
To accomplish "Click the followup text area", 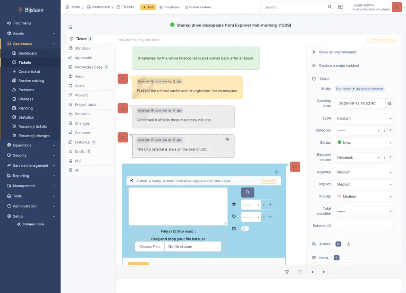I will 178,207.
